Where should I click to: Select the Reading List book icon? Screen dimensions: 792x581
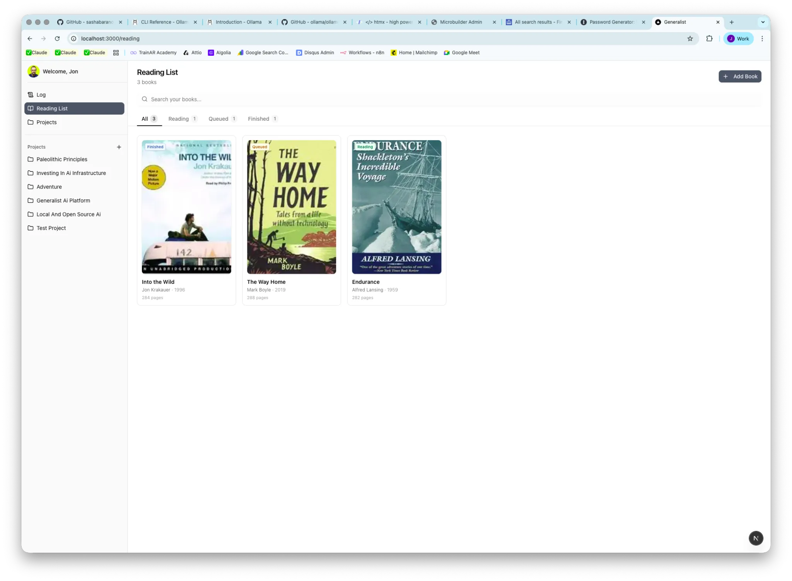click(x=31, y=108)
